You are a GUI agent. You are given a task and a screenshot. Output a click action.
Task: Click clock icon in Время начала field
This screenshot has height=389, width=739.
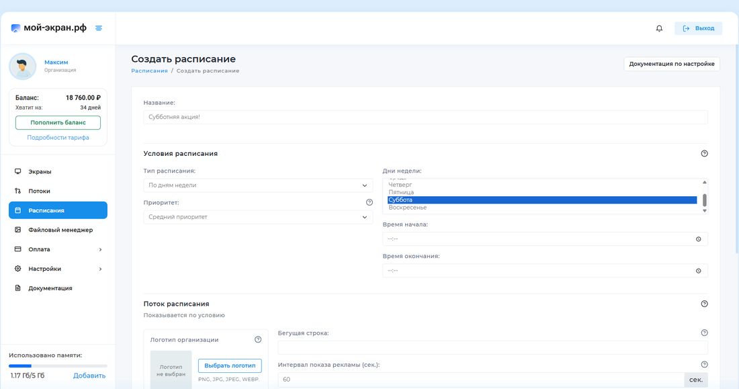pos(698,239)
